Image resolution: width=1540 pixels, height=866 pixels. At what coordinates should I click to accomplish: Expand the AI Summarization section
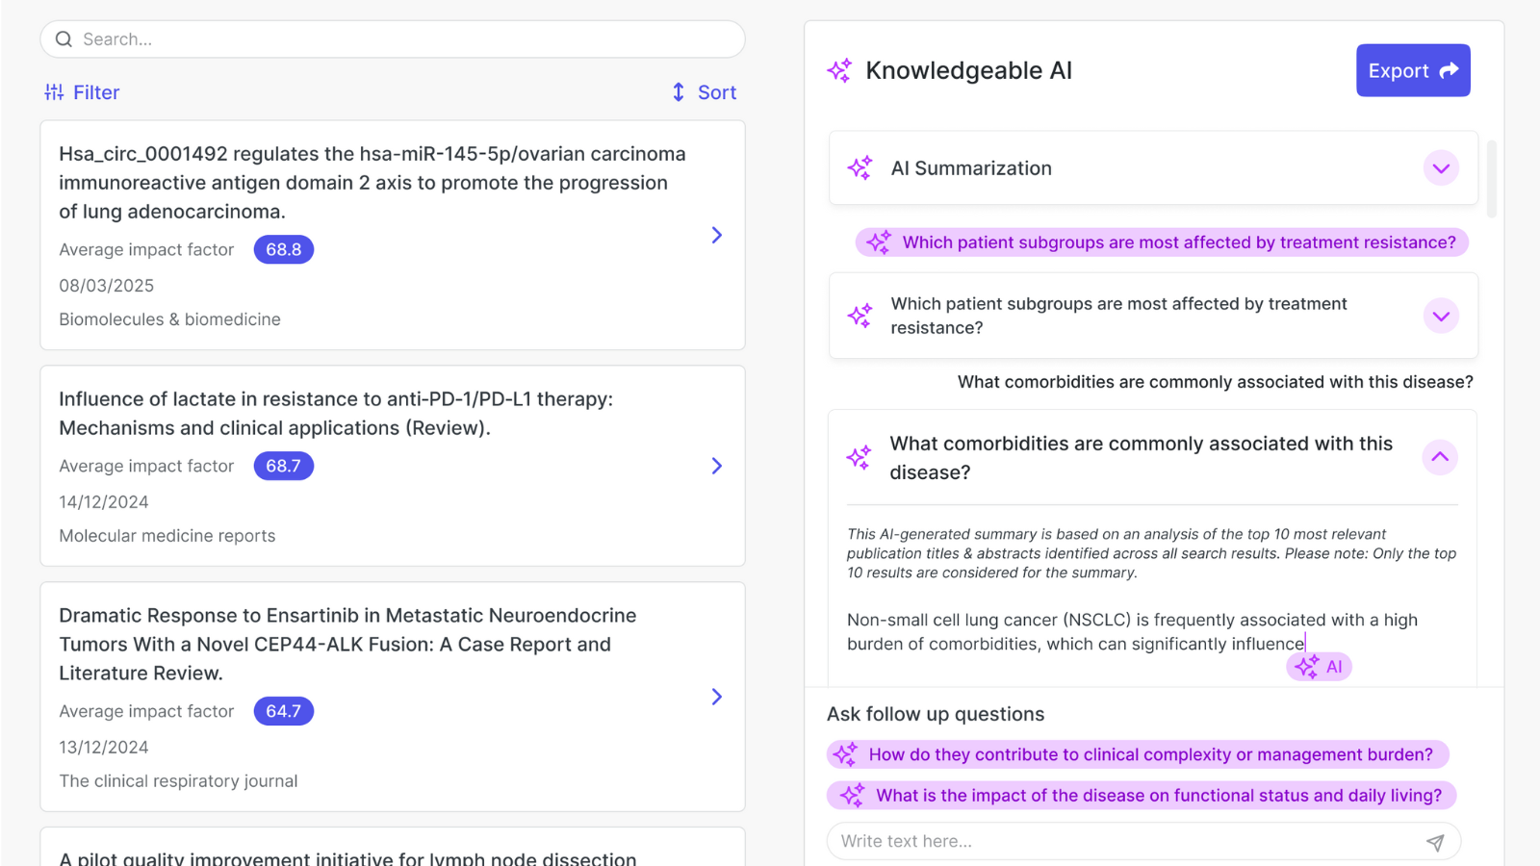(1440, 168)
